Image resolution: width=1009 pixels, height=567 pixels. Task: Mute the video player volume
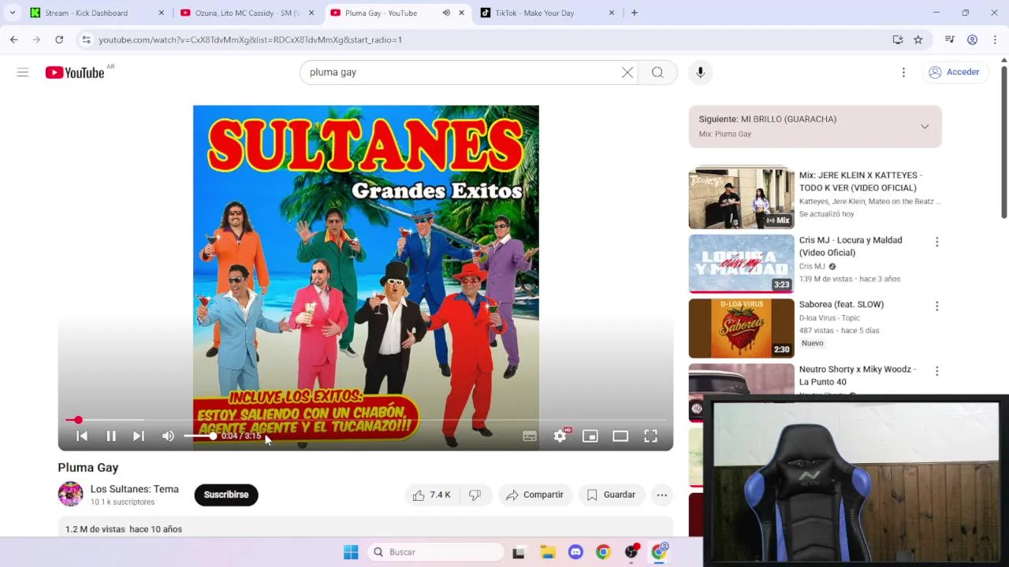pyautogui.click(x=168, y=435)
